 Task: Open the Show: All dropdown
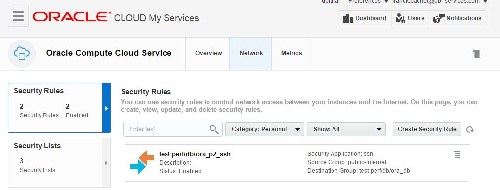tap(346, 129)
